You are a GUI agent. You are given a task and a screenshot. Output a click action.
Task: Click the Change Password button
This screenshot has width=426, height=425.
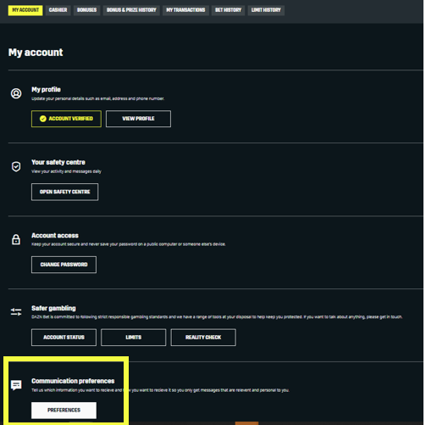(x=64, y=265)
